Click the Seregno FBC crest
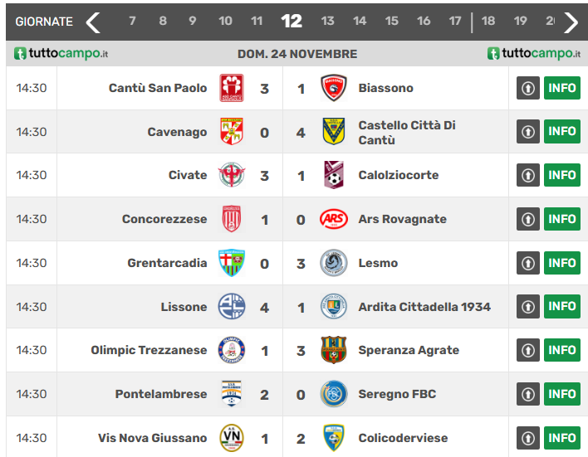Viewport: 588px width, 457px height. [333, 394]
